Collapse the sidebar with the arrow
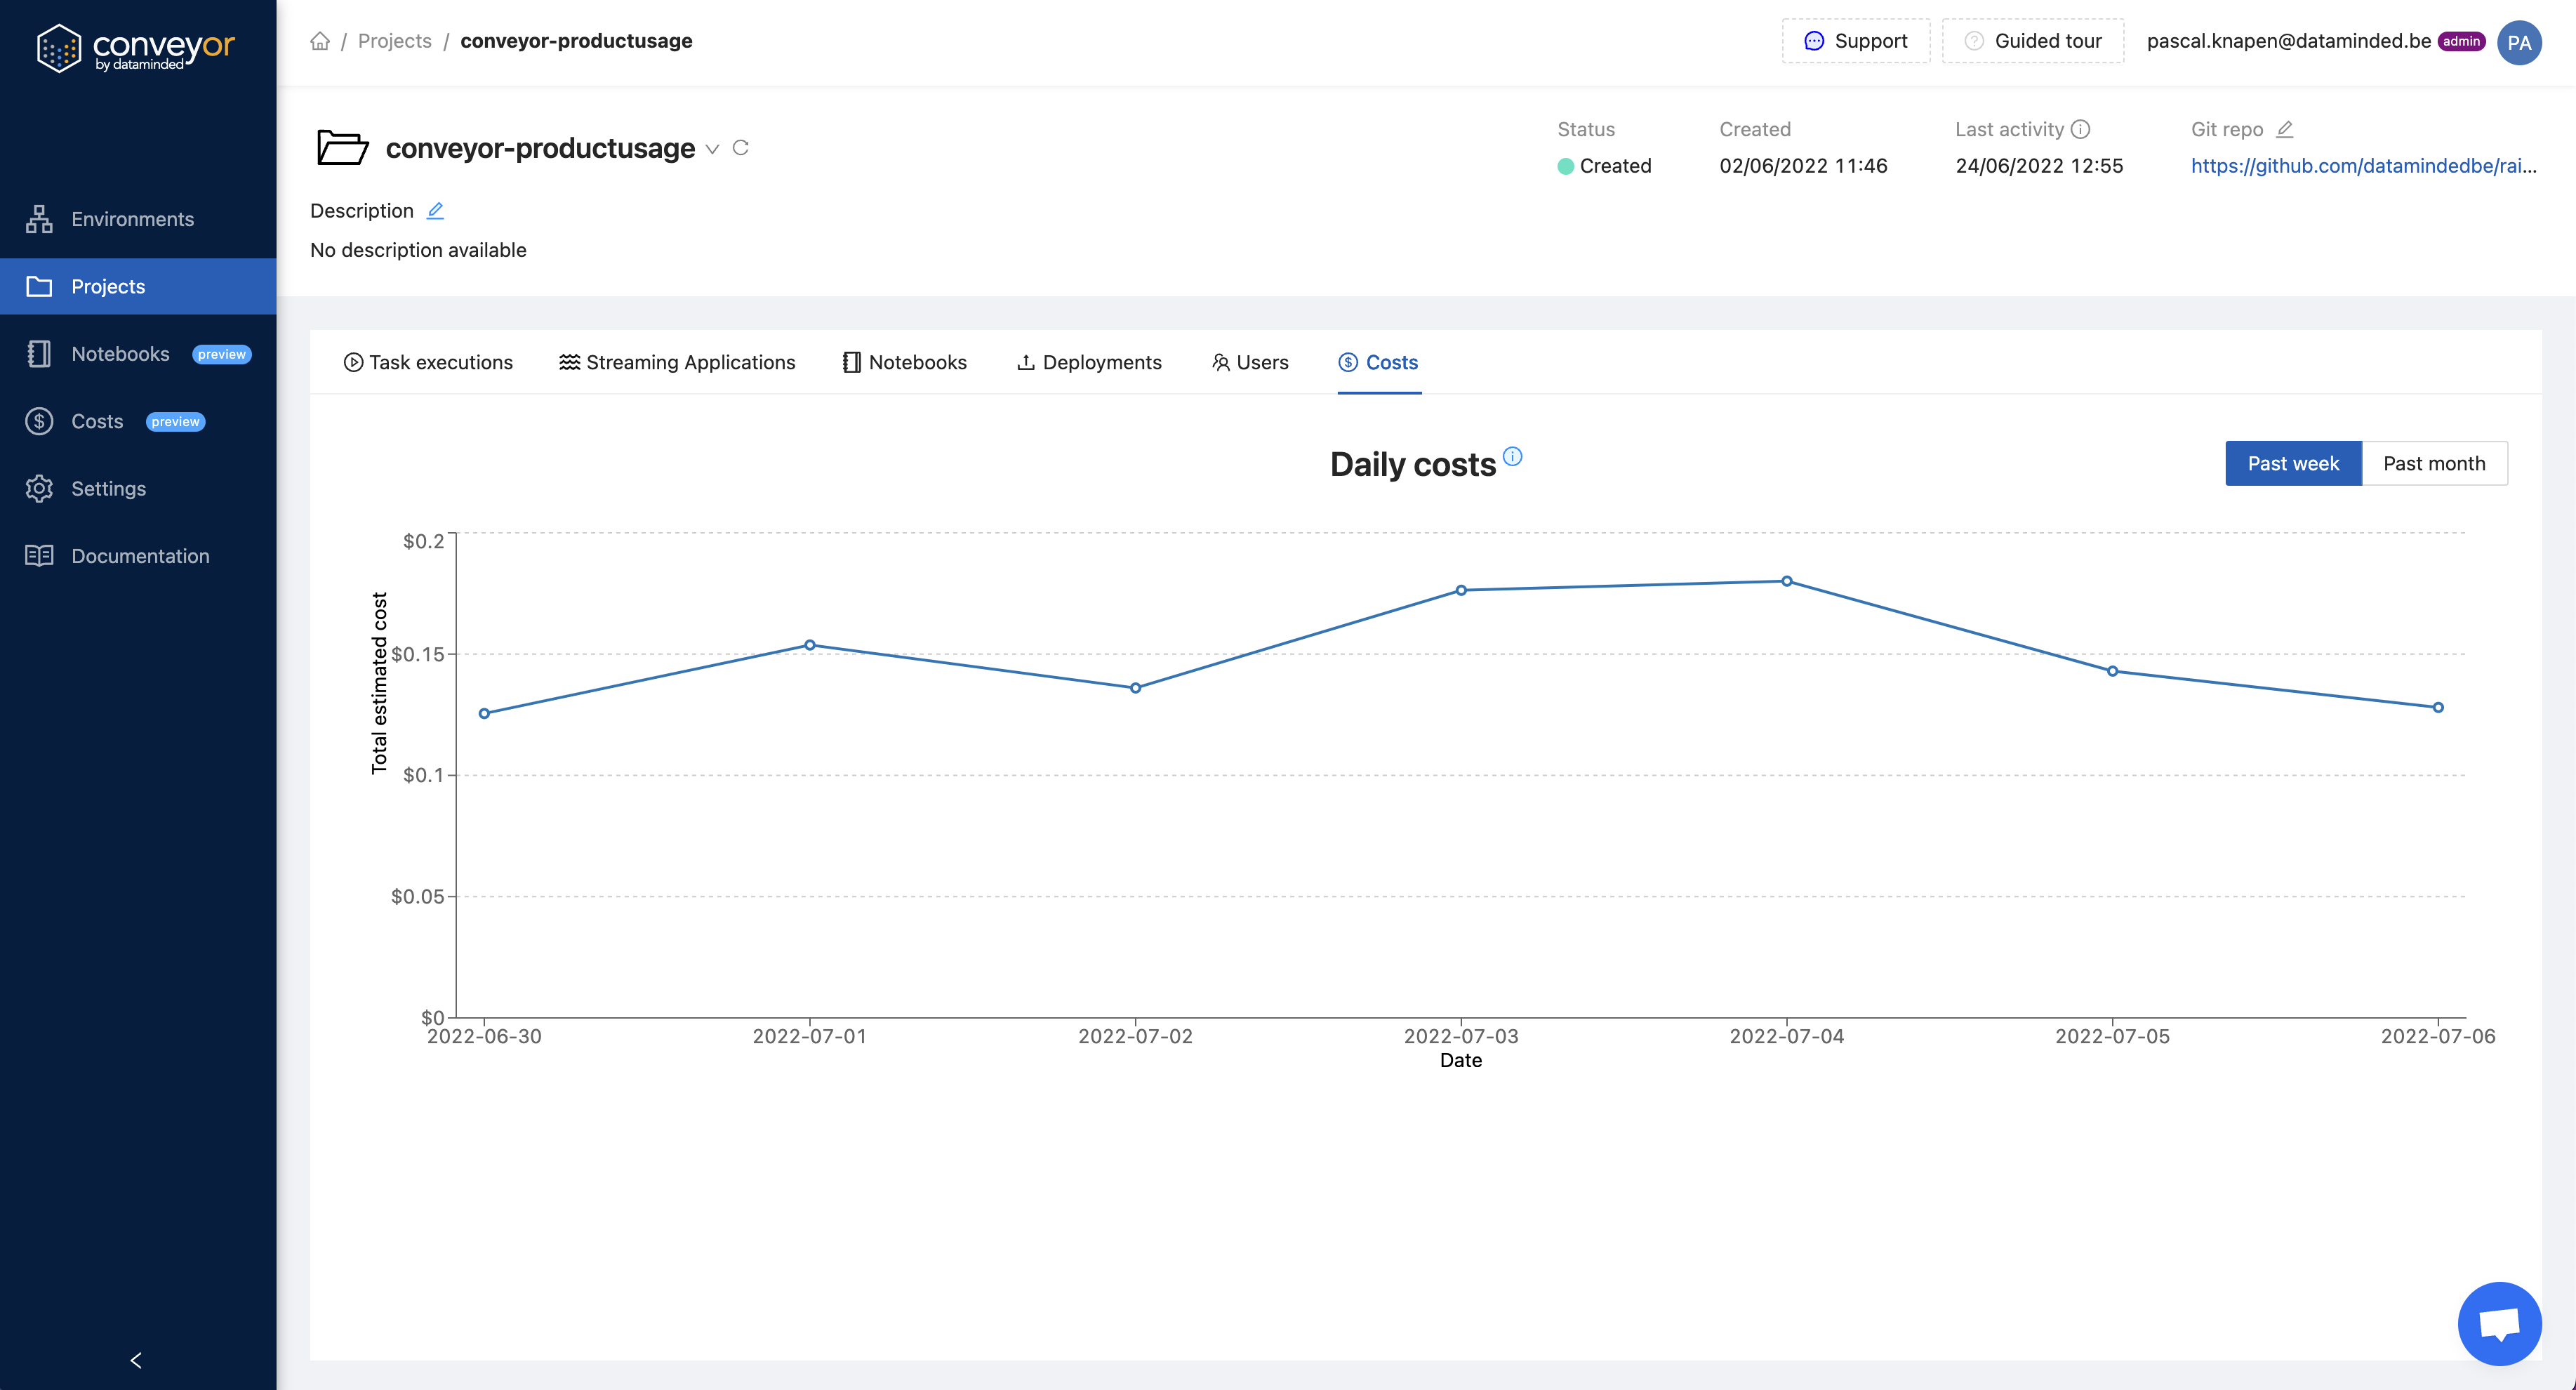The width and height of the screenshot is (2576, 1390). click(136, 1360)
